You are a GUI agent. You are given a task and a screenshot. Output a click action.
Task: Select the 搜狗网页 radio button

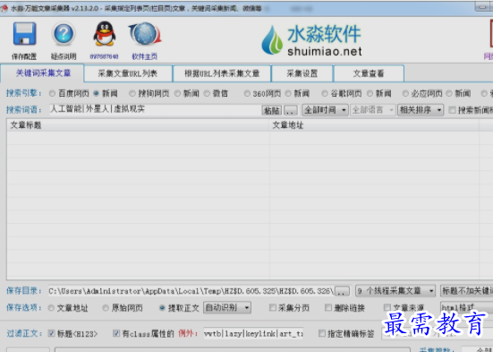coord(132,93)
